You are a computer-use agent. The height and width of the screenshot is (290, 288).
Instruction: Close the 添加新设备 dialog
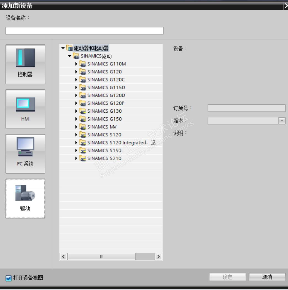pyautogui.click(x=286, y=6)
